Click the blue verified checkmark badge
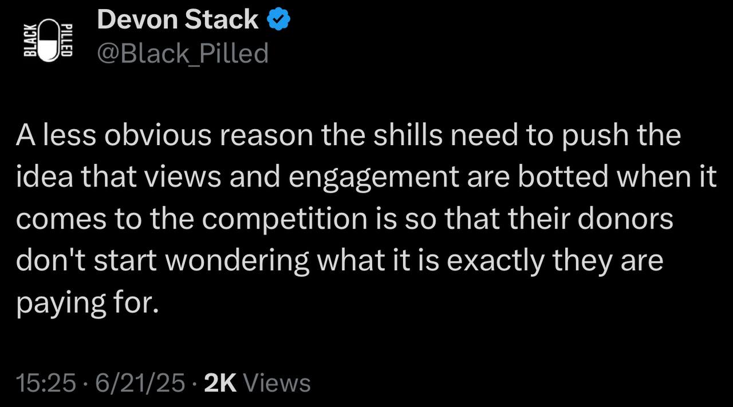This screenshot has height=407, width=733. point(280,20)
